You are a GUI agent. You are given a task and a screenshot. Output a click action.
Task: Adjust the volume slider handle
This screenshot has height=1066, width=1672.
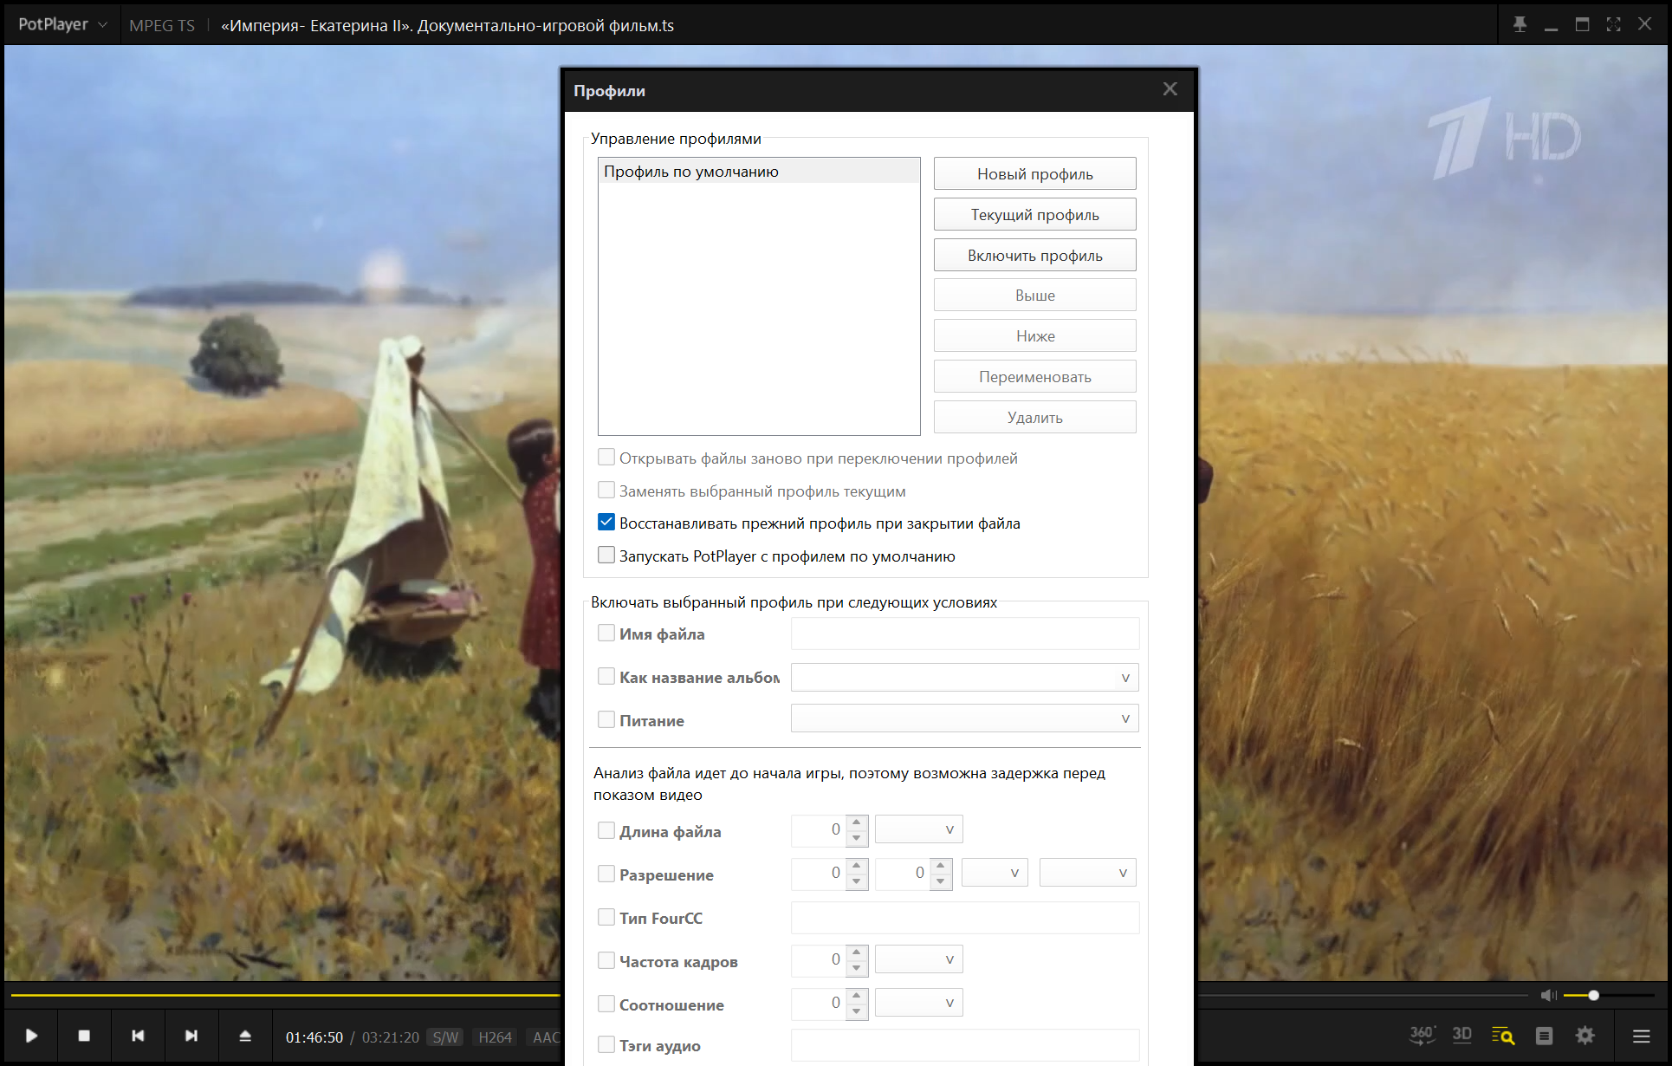click(x=1593, y=995)
